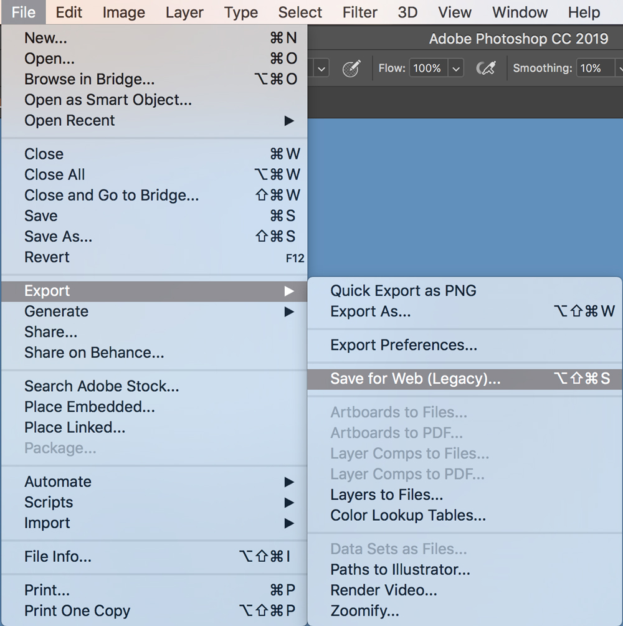This screenshot has width=623, height=626.
Task: Select Quick Export as PNG
Action: (403, 291)
